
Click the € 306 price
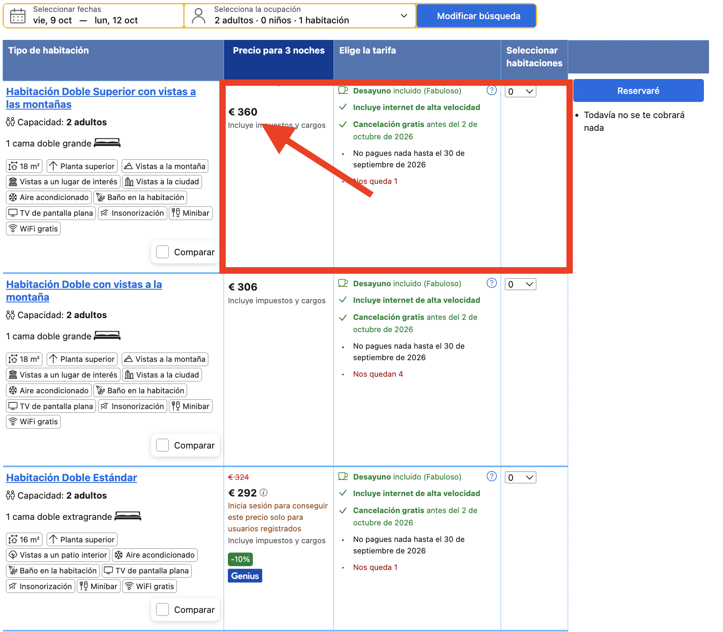point(243,287)
